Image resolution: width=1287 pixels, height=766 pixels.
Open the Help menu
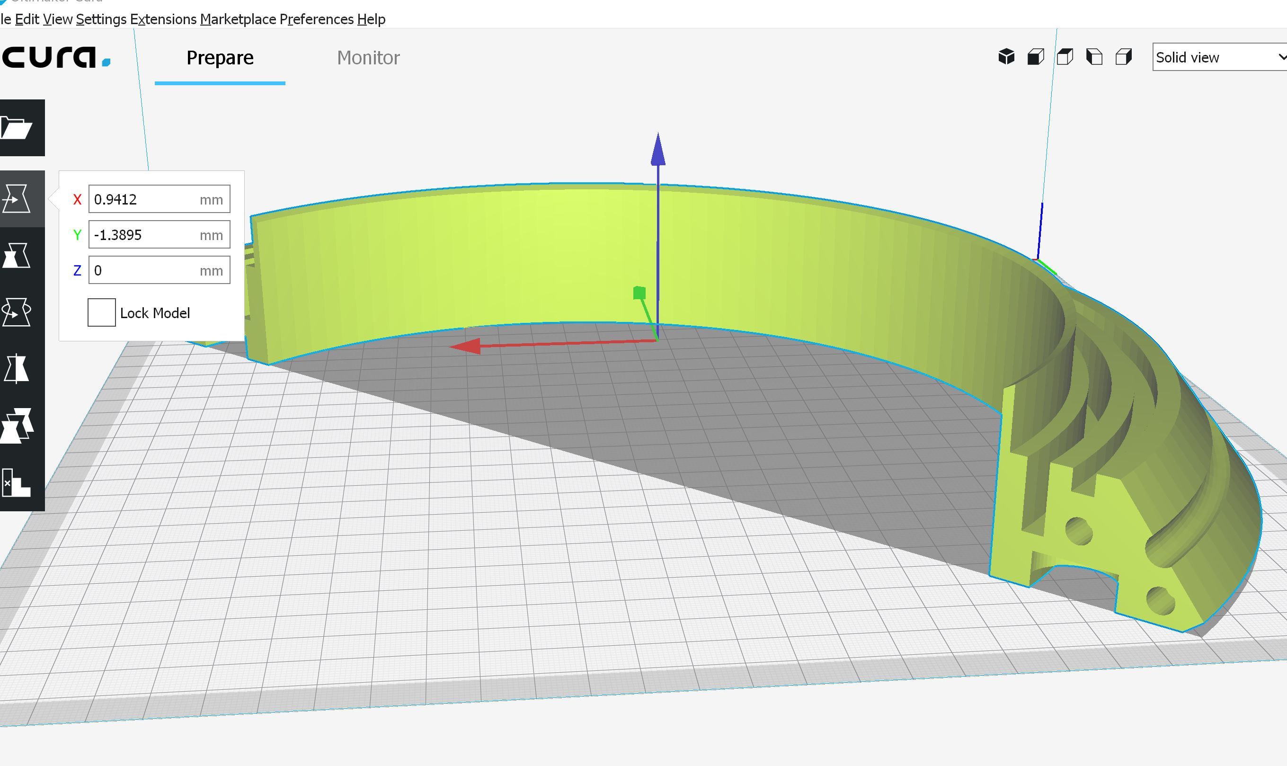click(x=371, y=19)
